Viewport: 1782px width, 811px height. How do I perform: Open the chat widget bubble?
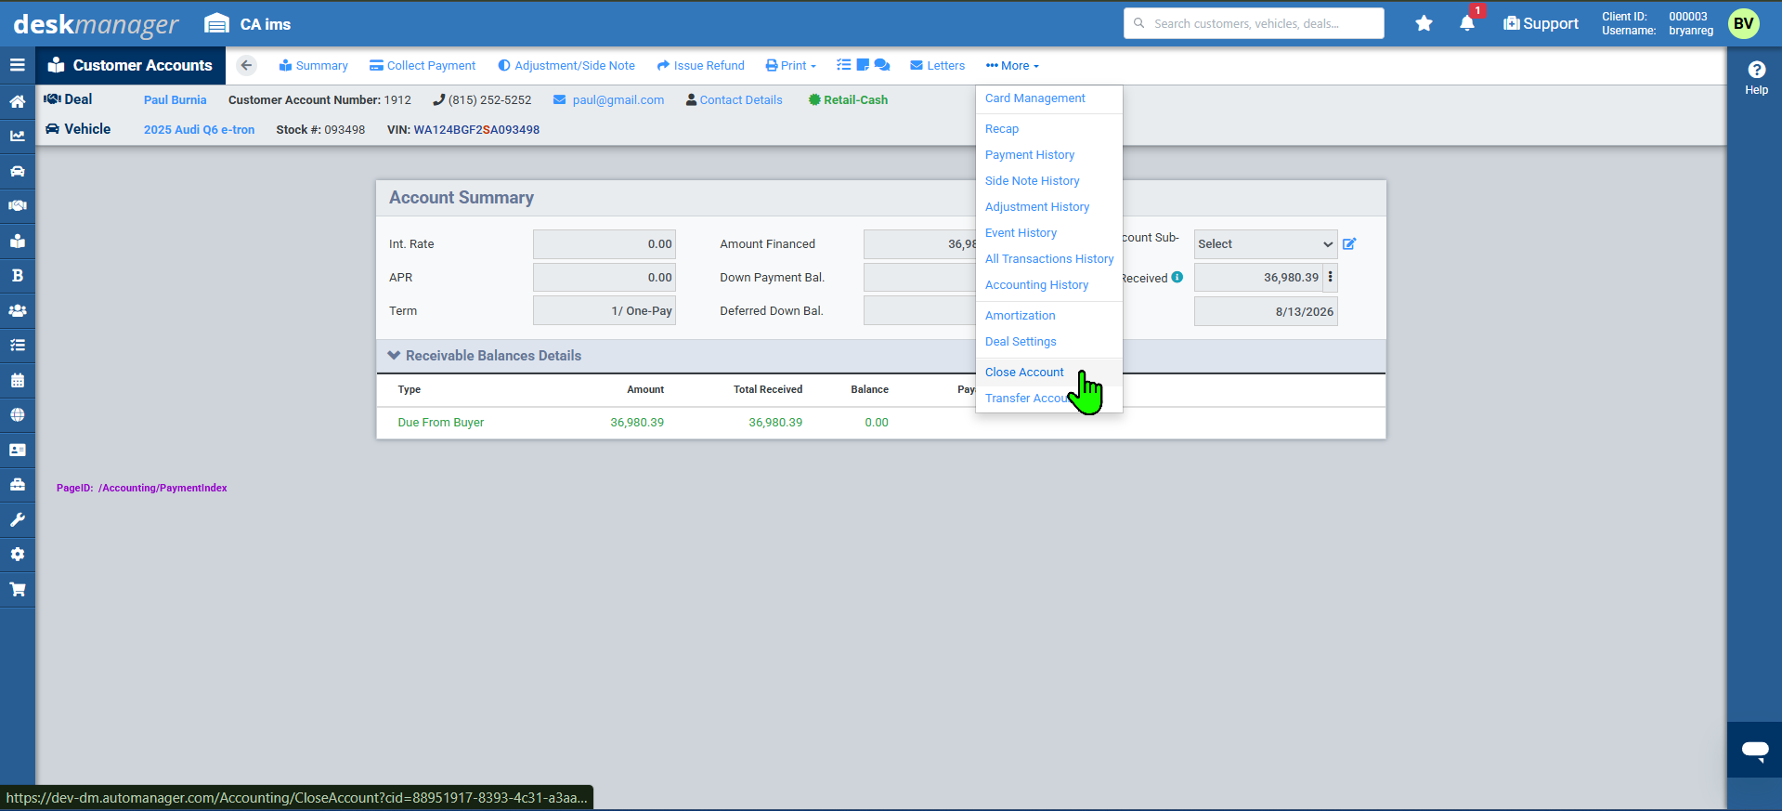[1755, 750]
